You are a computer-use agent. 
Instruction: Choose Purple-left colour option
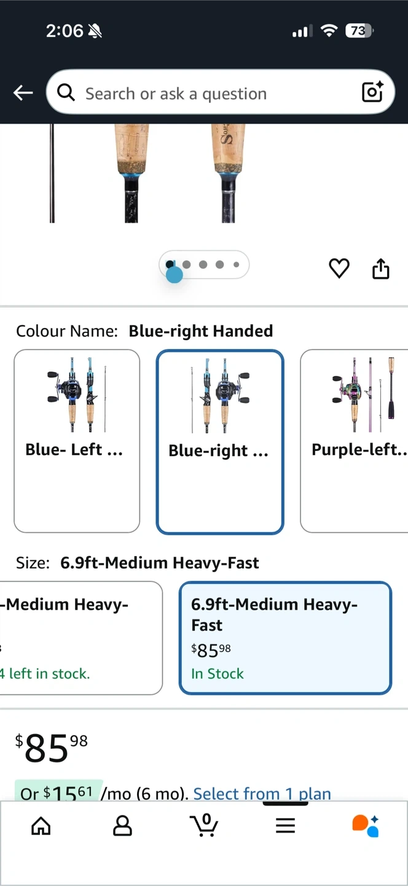click(356, 441)
